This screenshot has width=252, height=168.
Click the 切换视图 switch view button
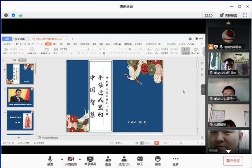228,15
